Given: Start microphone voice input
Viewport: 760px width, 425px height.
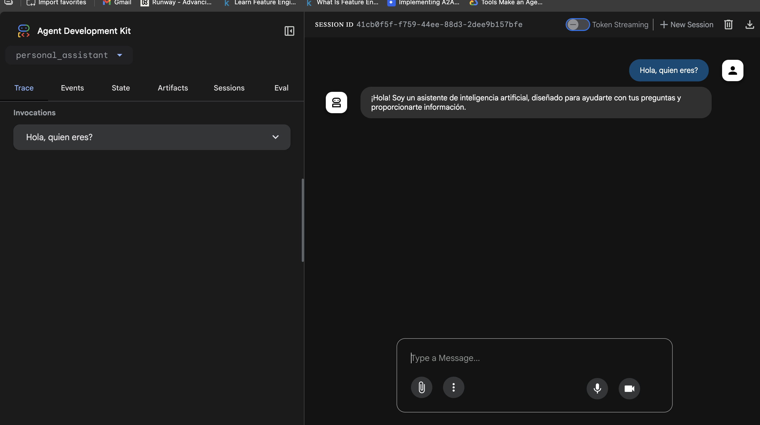Looking at the screenshot, I should pos(597,388).
